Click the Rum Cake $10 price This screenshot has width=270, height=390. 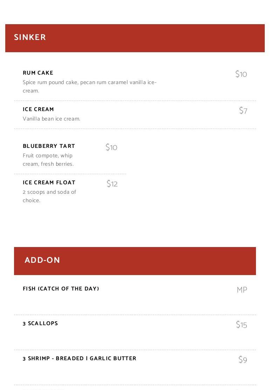point(241,74)
